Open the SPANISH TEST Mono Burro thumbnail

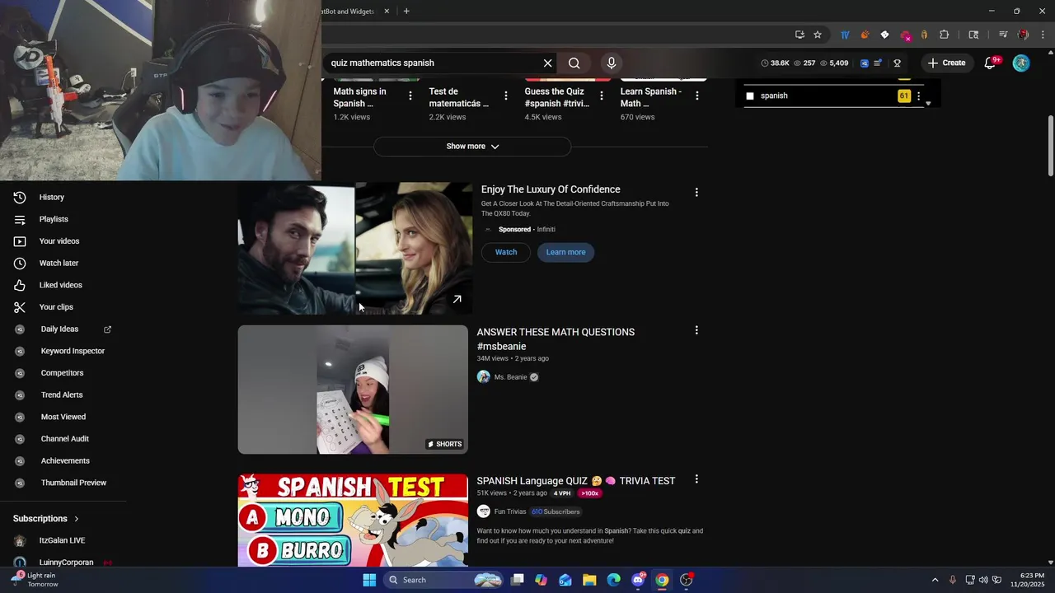pos(353,521)
